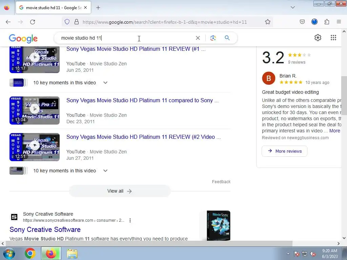The width and height of the screenshot is (347, 260).
Task: Click the 9 reviews text
Action: tap(297, 62)
